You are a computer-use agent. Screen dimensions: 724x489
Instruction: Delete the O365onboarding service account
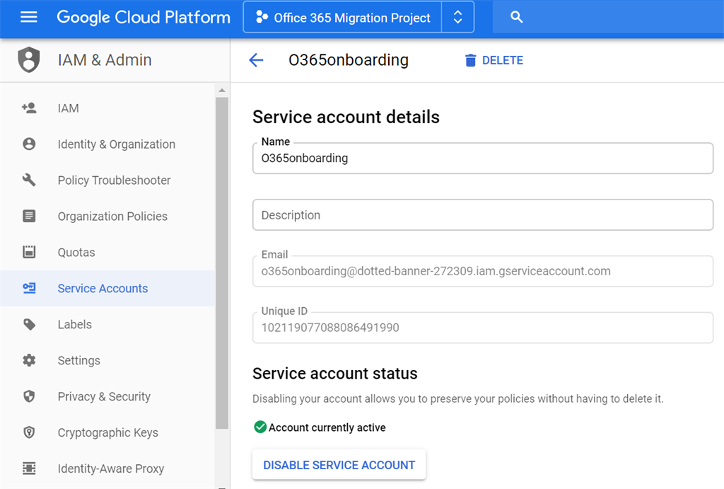(494, 60)
